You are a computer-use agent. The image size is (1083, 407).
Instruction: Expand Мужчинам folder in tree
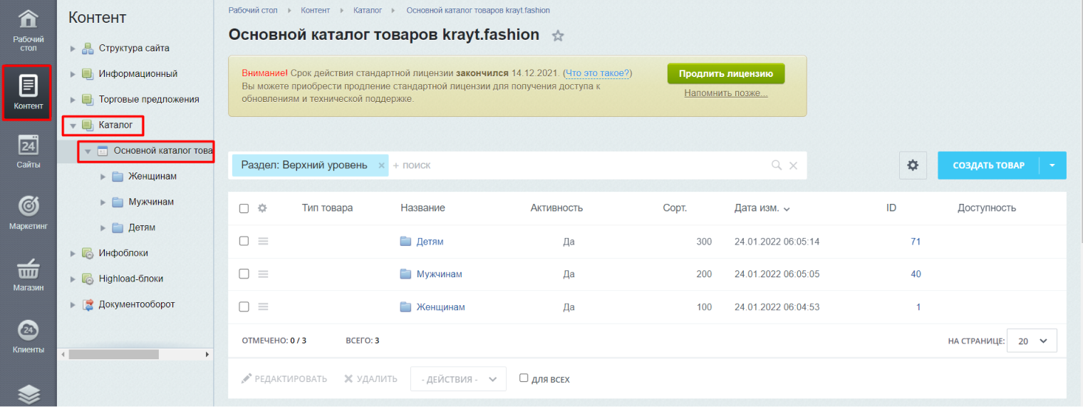click(x=103, y=202)
